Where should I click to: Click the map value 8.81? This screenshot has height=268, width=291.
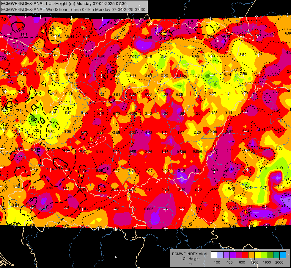pyautogui.click(x=68, y=112)
